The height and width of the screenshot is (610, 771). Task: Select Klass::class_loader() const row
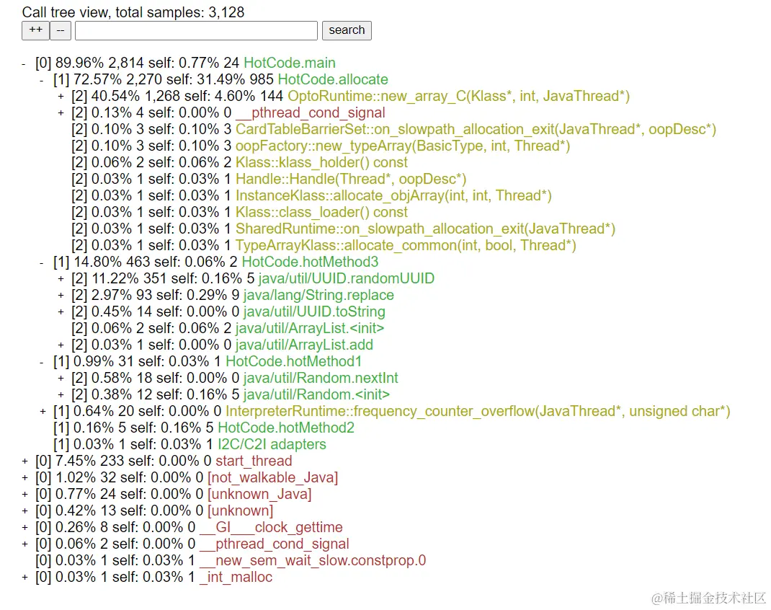(x=239, y=212)
